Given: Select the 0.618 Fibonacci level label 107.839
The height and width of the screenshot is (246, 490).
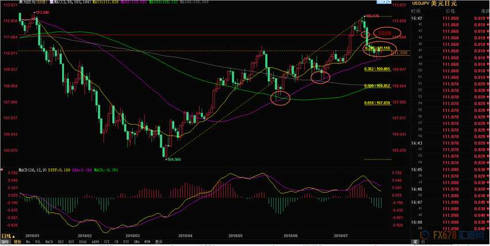Looking at the screenshot, I should [x=378, y=103].
